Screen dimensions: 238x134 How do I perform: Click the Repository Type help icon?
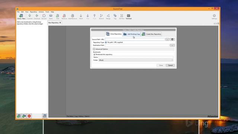(x=106, y=42)
